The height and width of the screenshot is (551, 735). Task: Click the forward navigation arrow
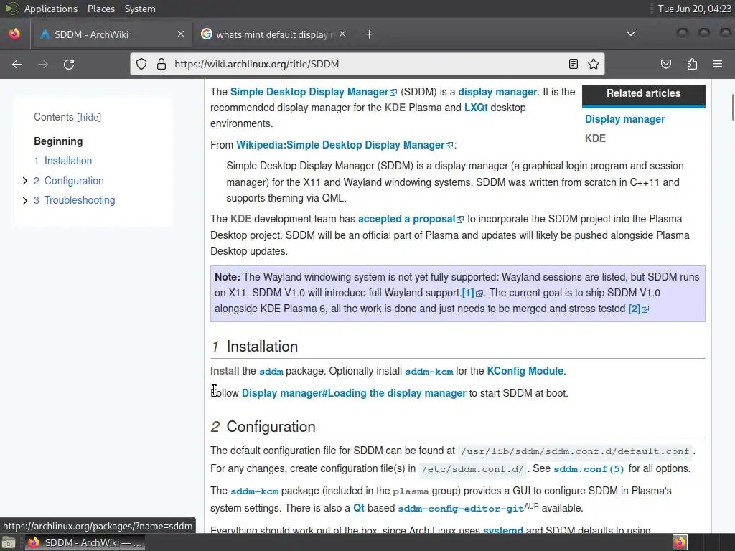click(x=43, y=64)
